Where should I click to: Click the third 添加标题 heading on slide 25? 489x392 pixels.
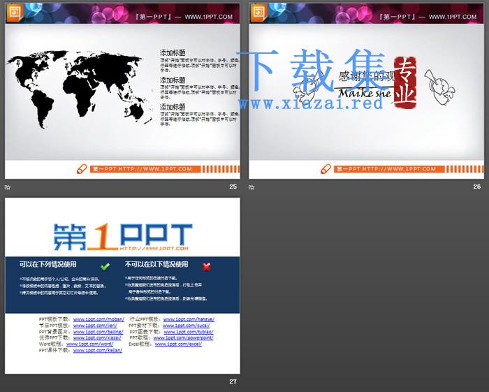pos(173,107)
